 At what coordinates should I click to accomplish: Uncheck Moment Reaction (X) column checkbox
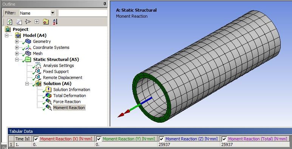(36, 139)
